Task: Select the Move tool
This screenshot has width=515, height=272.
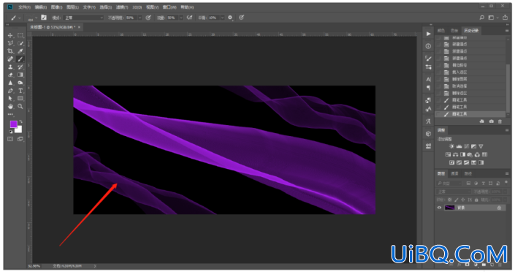Action: (x=10, y=36)
